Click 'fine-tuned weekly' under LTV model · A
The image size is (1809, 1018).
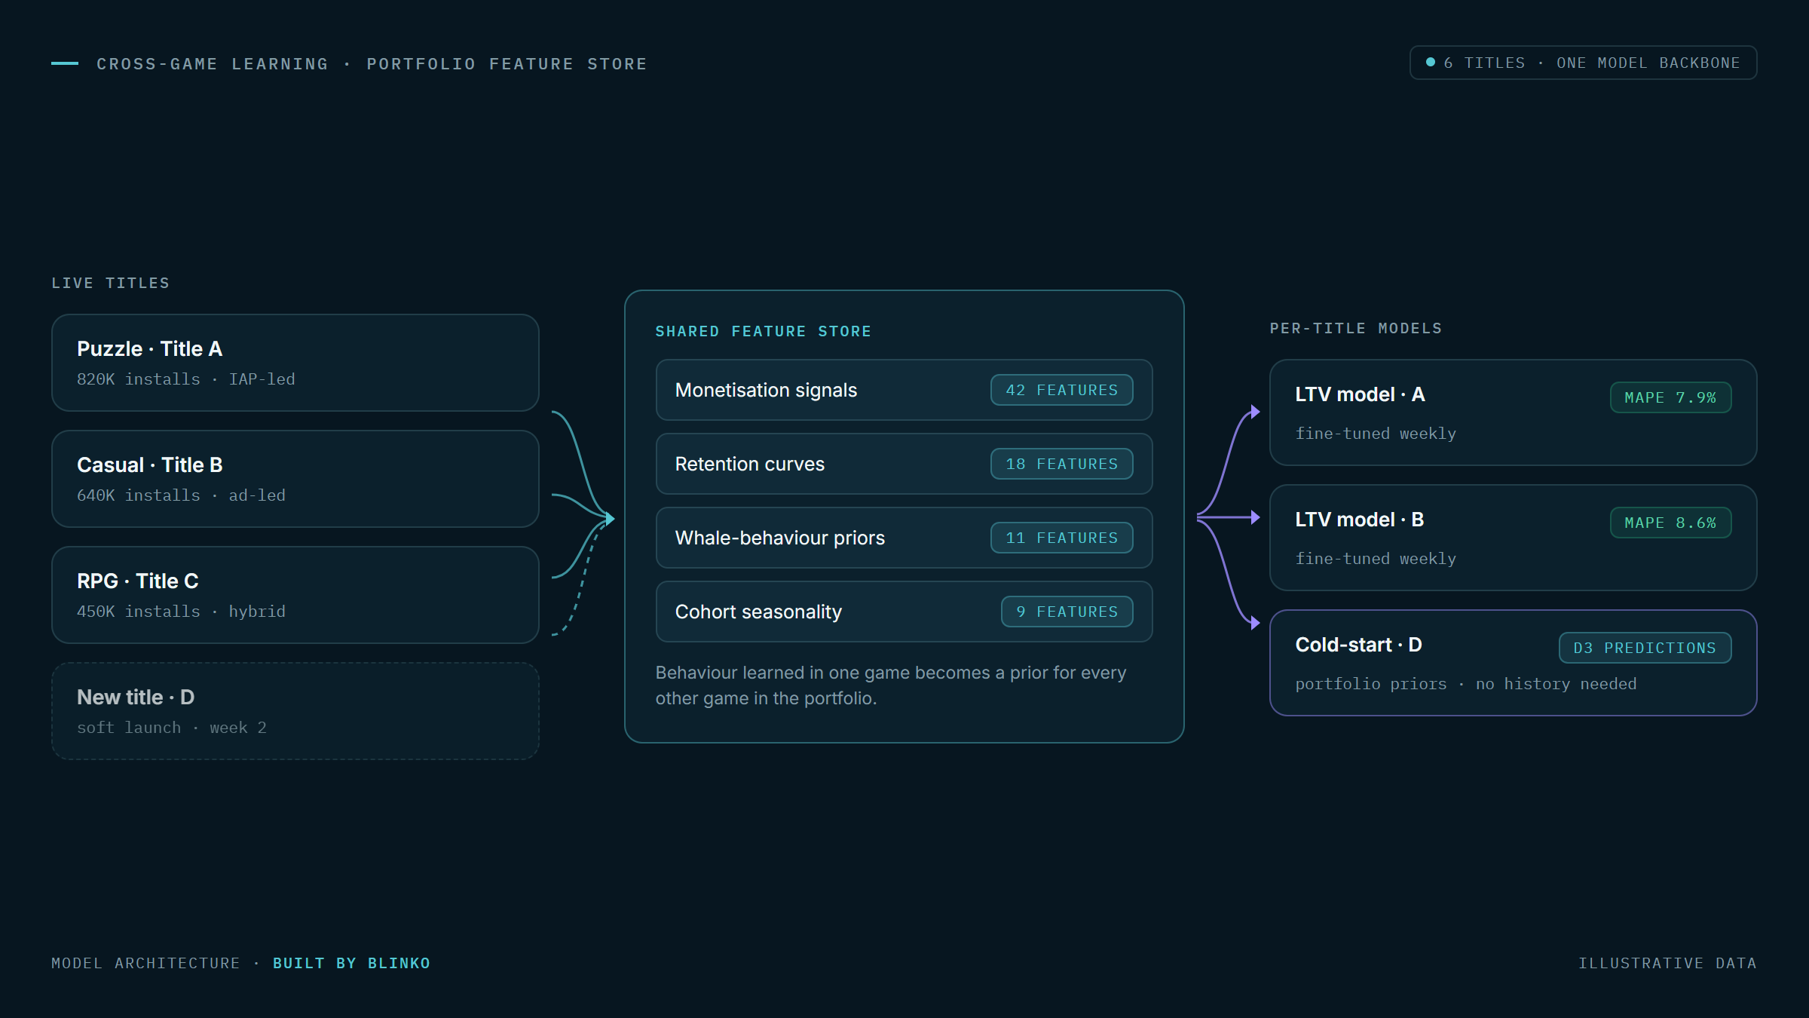(x=1376, y=434)
